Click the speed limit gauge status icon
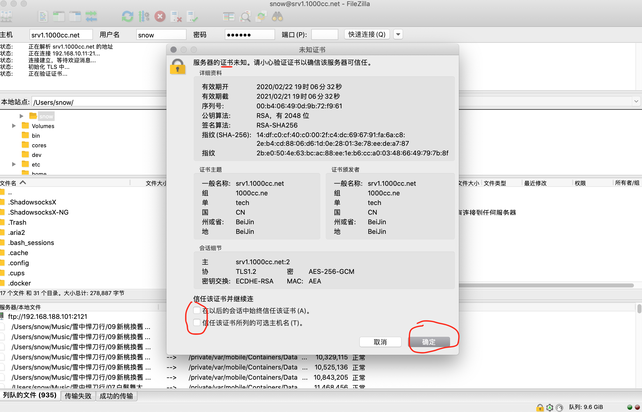 [x=559, y=407]
